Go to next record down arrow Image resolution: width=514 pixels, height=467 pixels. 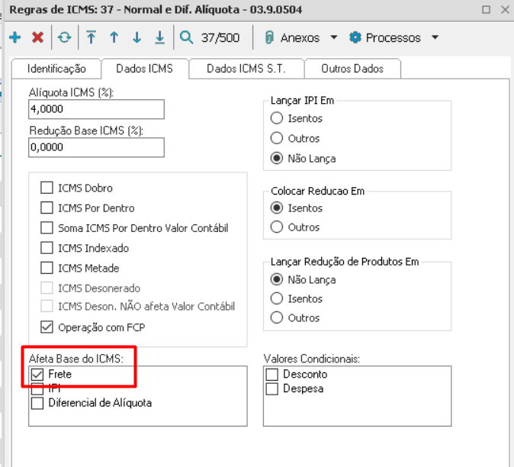click(x=137, y=37)
